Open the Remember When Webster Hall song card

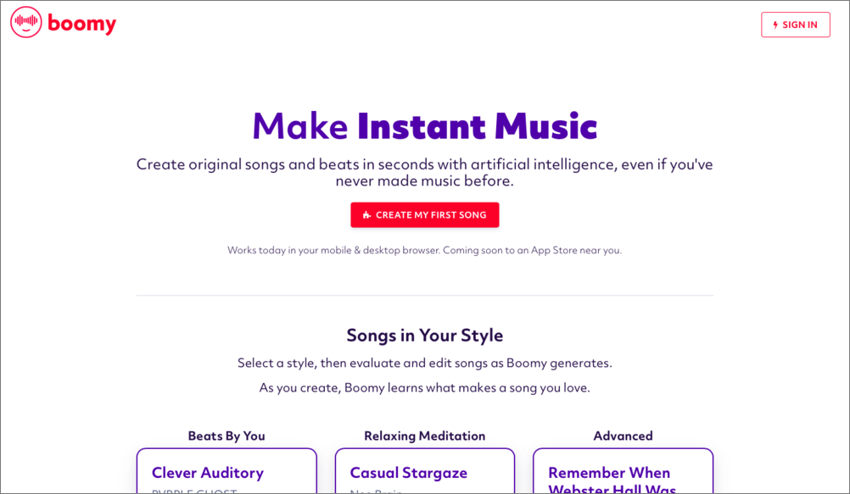(x=623, y=473)
